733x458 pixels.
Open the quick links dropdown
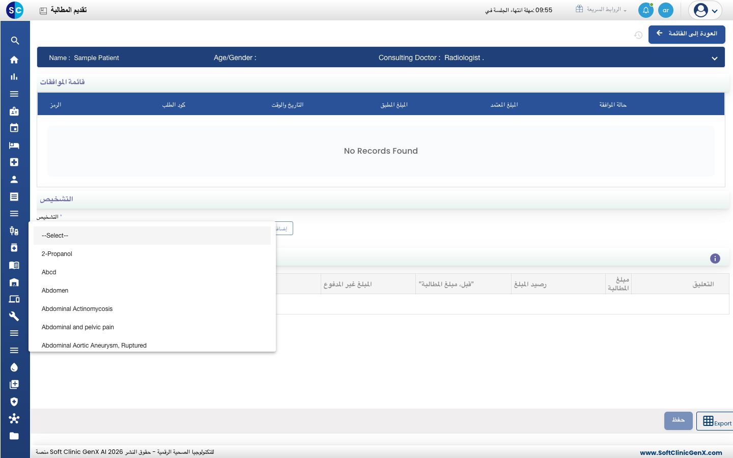601,10
